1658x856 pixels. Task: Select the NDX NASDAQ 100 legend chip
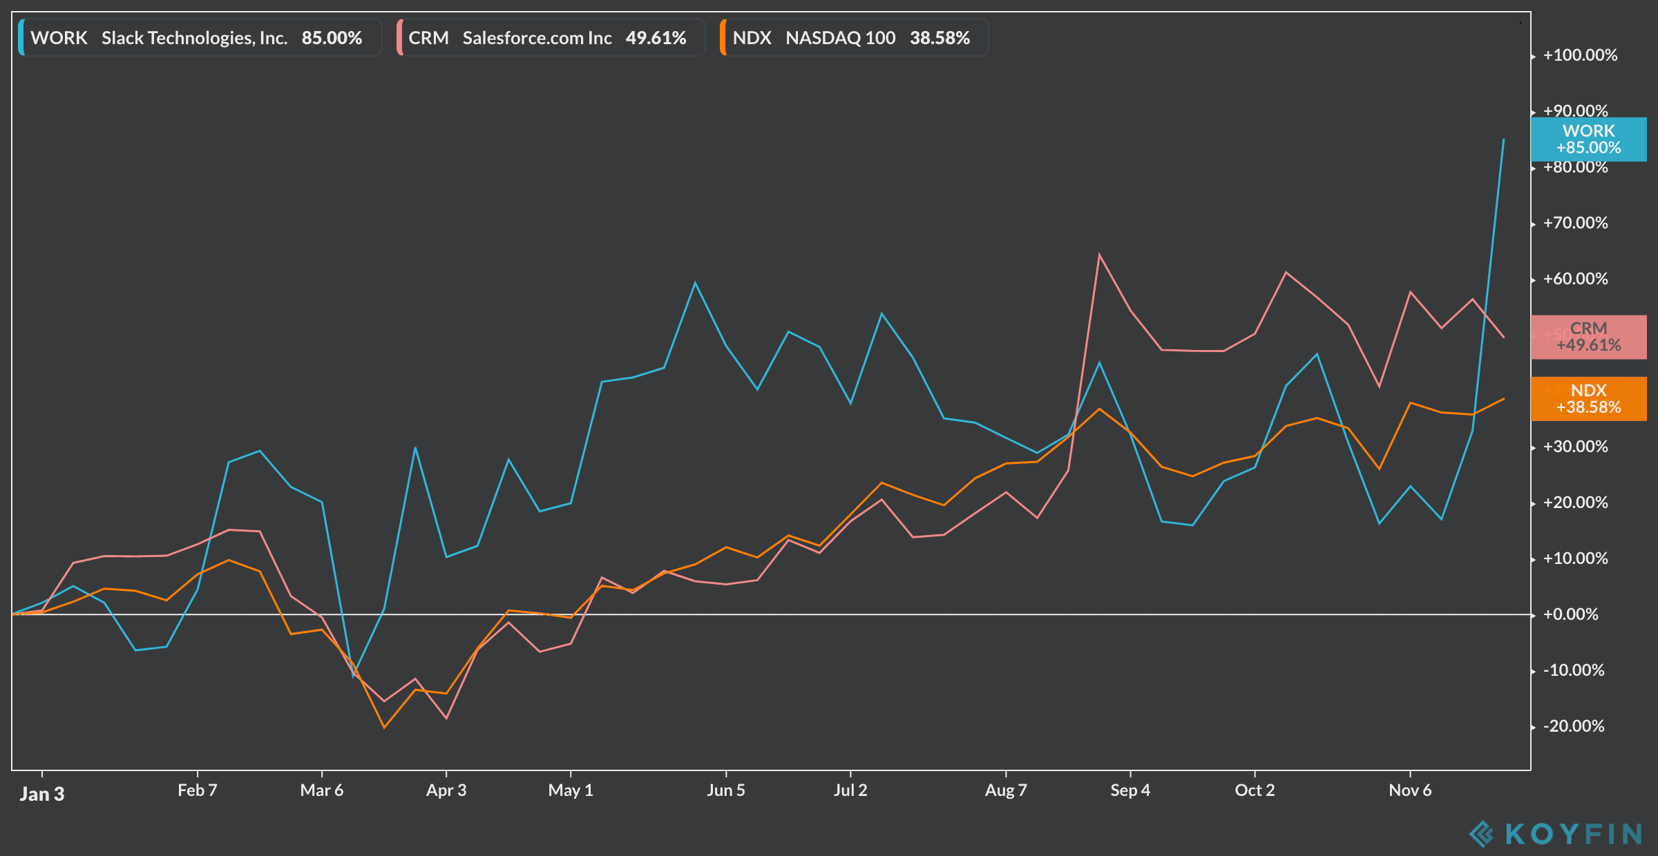coord(854,38)
